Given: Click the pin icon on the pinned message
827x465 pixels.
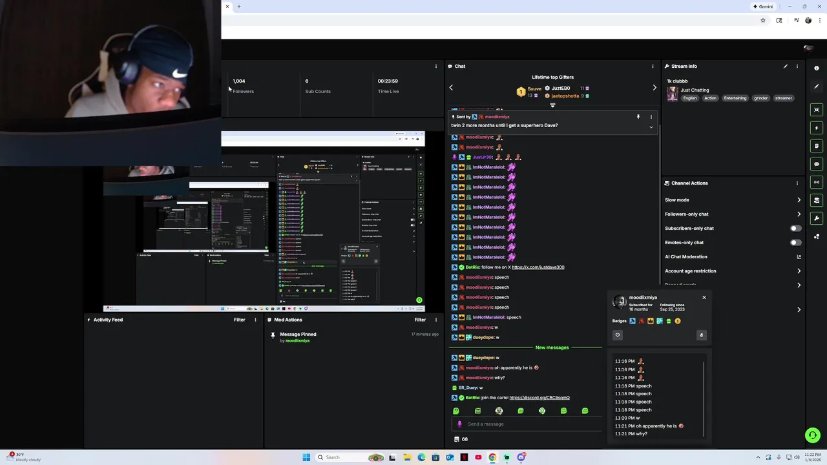Looking at the screenshot, I should tap(638, 117).
